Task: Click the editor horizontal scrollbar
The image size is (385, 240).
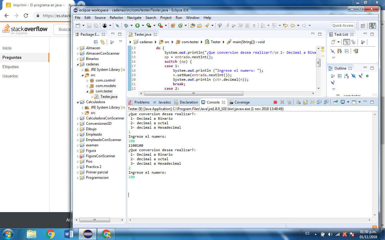Action: click(x=193, y=94)
